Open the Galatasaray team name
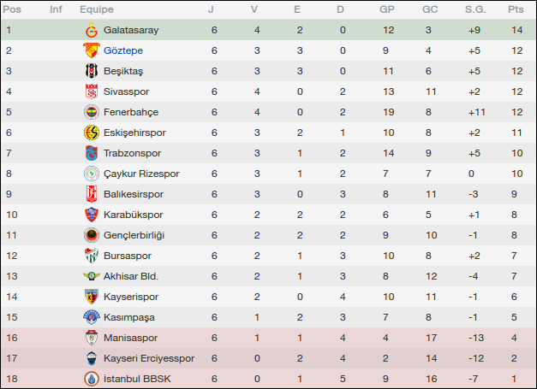This screenshot has width=537, height=389. pos(131,30)
